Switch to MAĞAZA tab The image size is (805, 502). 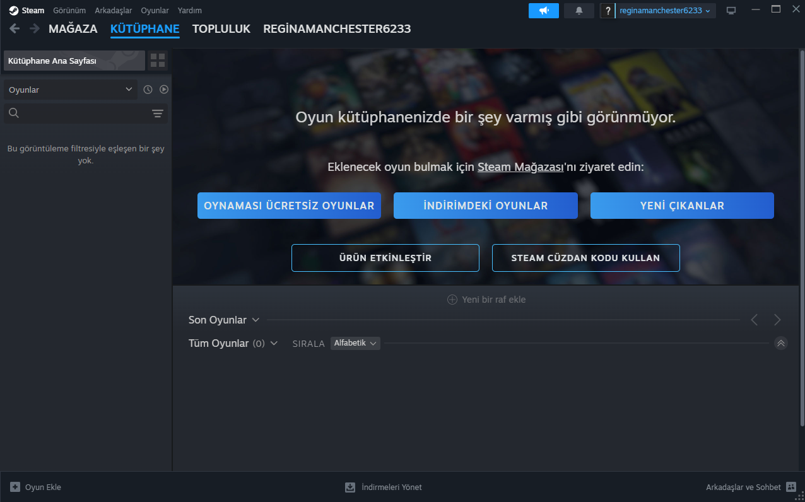tap(73, 29)
